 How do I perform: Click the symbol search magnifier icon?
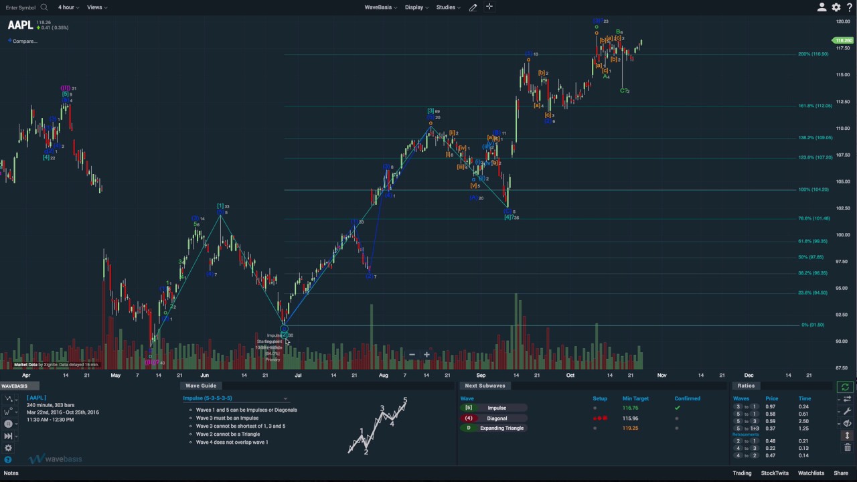coord(44,7)
